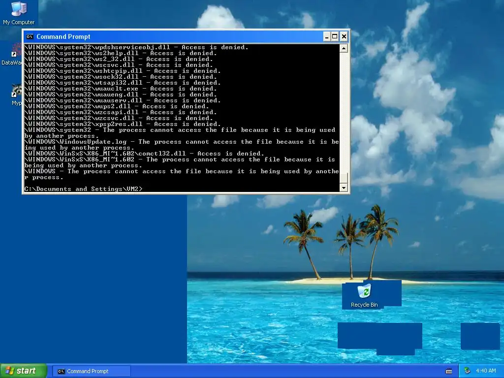This screenshot has height=378, width=504.
Task: Maximize the Command Prompt window
Action: (335, 36)
